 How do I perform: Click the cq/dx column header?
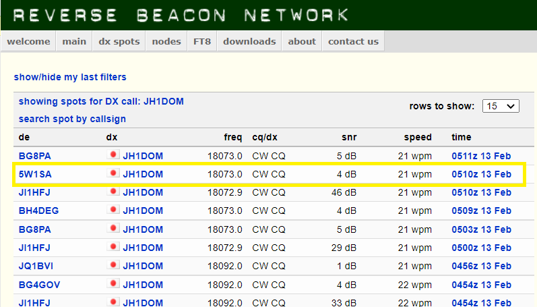[x=265, y=137]
